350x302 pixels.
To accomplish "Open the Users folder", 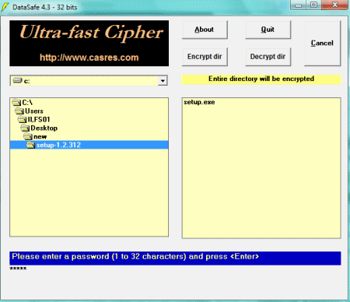I will pos(34,111).
